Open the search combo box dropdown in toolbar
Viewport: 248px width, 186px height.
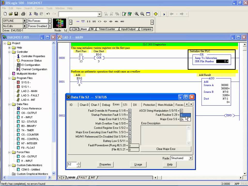tap(99, 14)
